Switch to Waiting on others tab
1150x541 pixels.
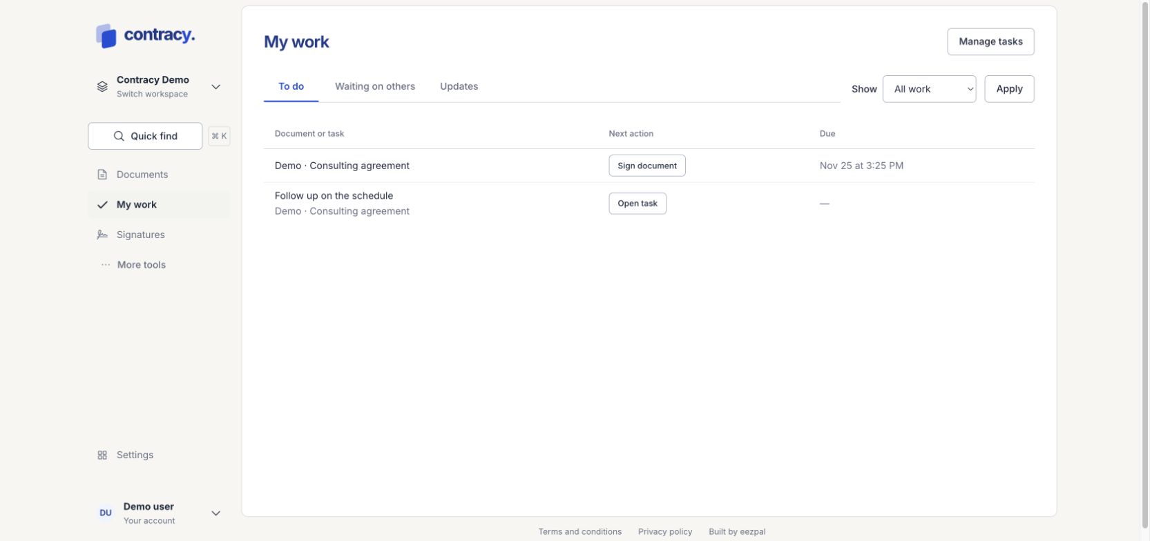[375, 86]
